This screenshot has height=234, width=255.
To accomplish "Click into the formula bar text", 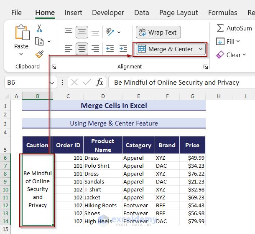I will coord(182,83).
